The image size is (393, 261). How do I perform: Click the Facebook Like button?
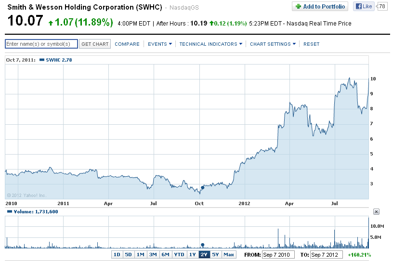click(x=364, y=6)
